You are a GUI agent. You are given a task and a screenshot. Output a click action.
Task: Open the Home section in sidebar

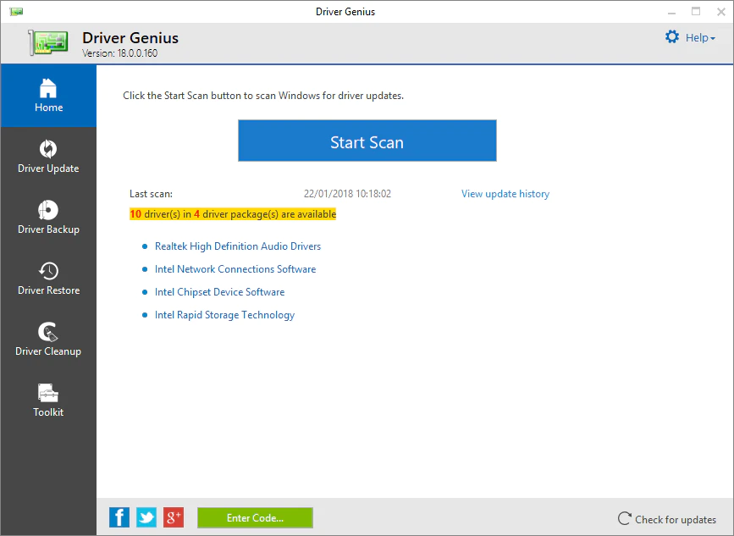pyautogui.click(x=48, y=96)
